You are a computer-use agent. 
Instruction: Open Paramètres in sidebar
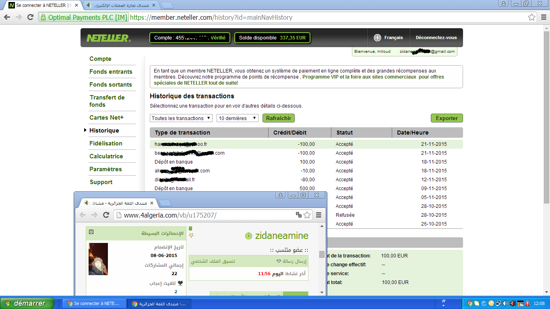tap(105, 169)
